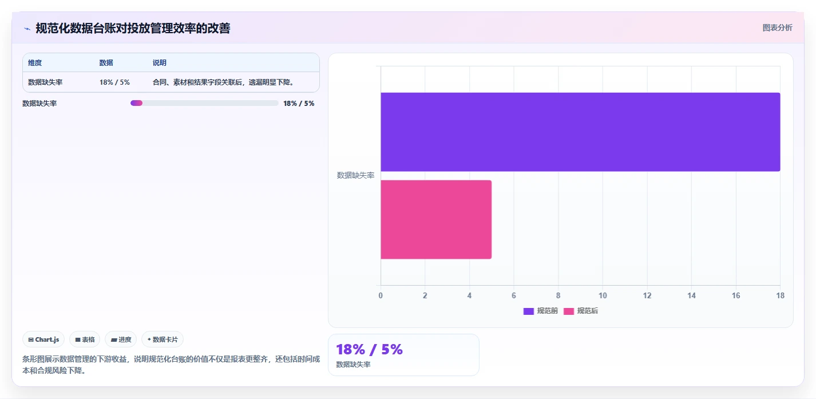Click the 数据 column header
816x399 pixels.
click(x=106, y=63)
